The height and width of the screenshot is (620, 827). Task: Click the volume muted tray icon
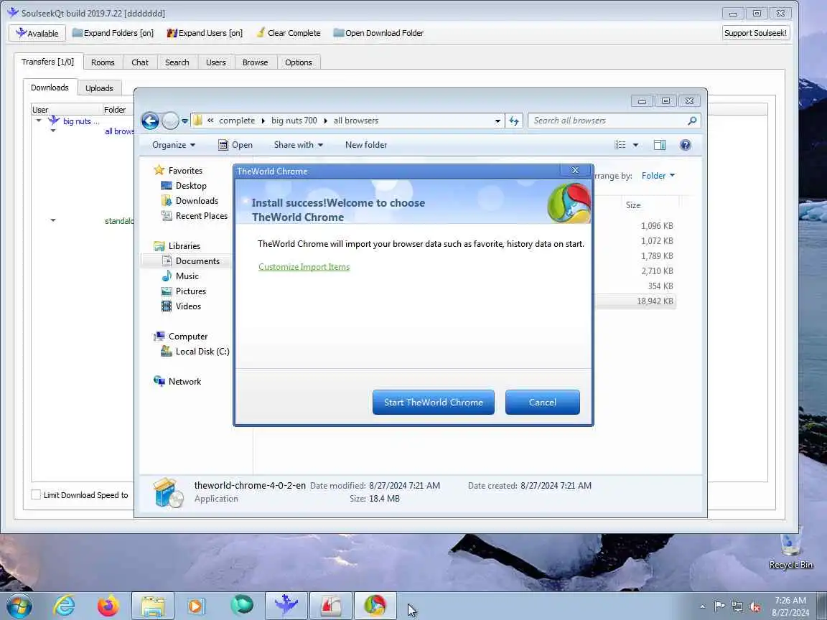point(754,607)
